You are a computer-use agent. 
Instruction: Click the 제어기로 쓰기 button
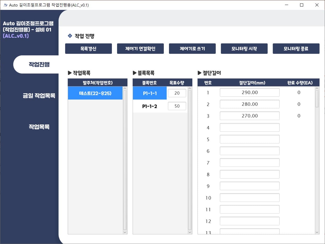192,49
